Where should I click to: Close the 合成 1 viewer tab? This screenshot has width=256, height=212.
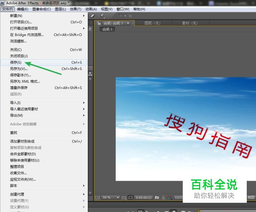coord(132,23)
